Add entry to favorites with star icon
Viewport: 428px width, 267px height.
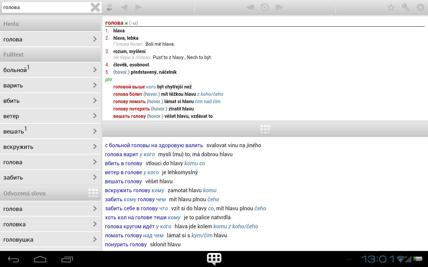[391, 7]
